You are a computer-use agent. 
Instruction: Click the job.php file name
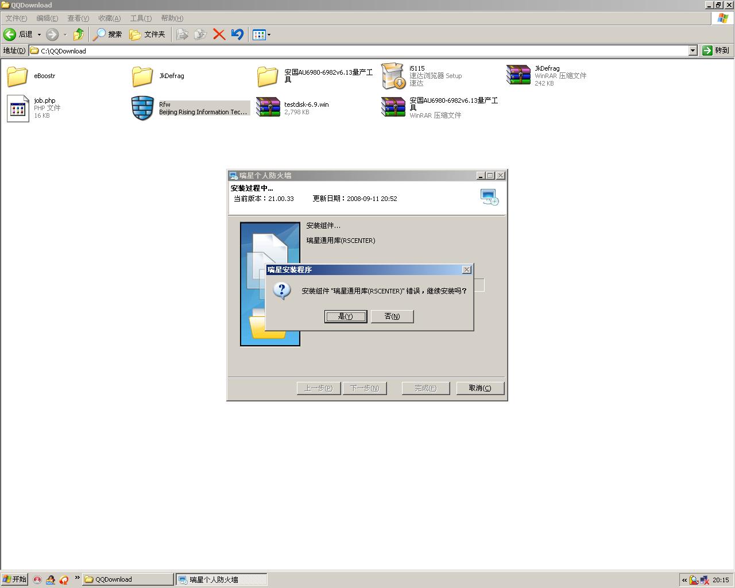click(45, 100)
